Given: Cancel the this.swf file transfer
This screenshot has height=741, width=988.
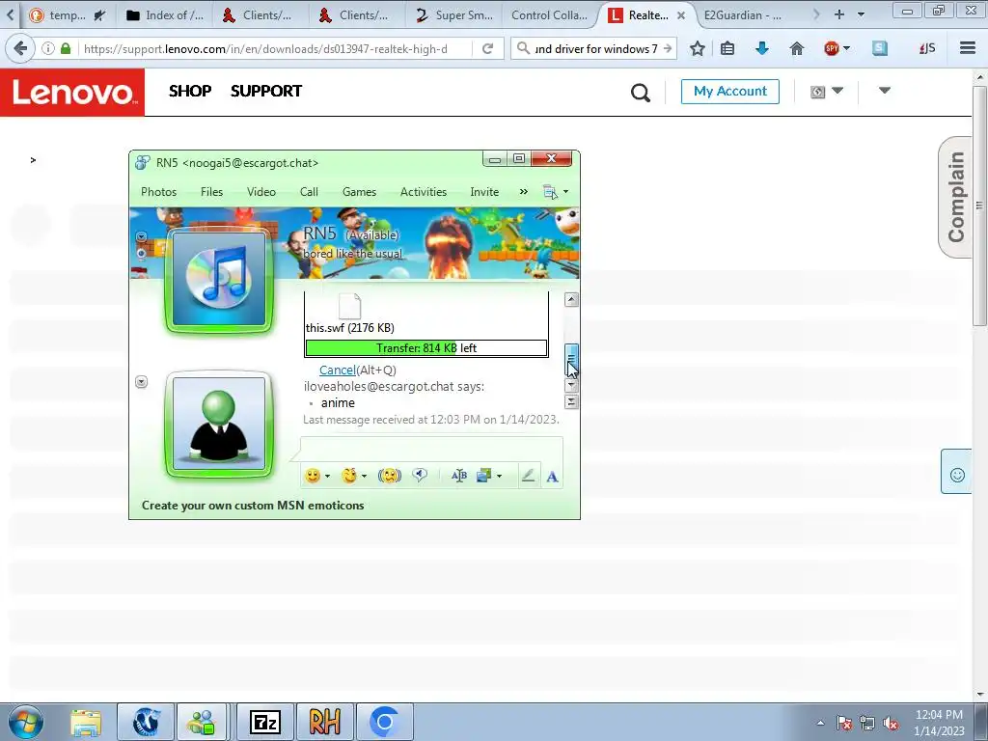Looking at the screenshot, I should (x=337, y=370).
